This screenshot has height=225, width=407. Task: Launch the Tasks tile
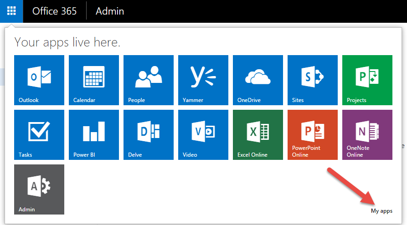coord(39,135)
